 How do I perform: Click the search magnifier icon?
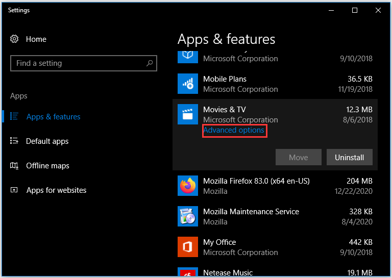pyautogui.click(x=150, y=63)
